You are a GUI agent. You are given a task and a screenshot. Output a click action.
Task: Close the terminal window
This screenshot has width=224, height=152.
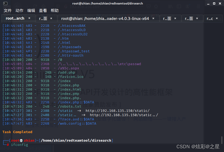[220, 3]
